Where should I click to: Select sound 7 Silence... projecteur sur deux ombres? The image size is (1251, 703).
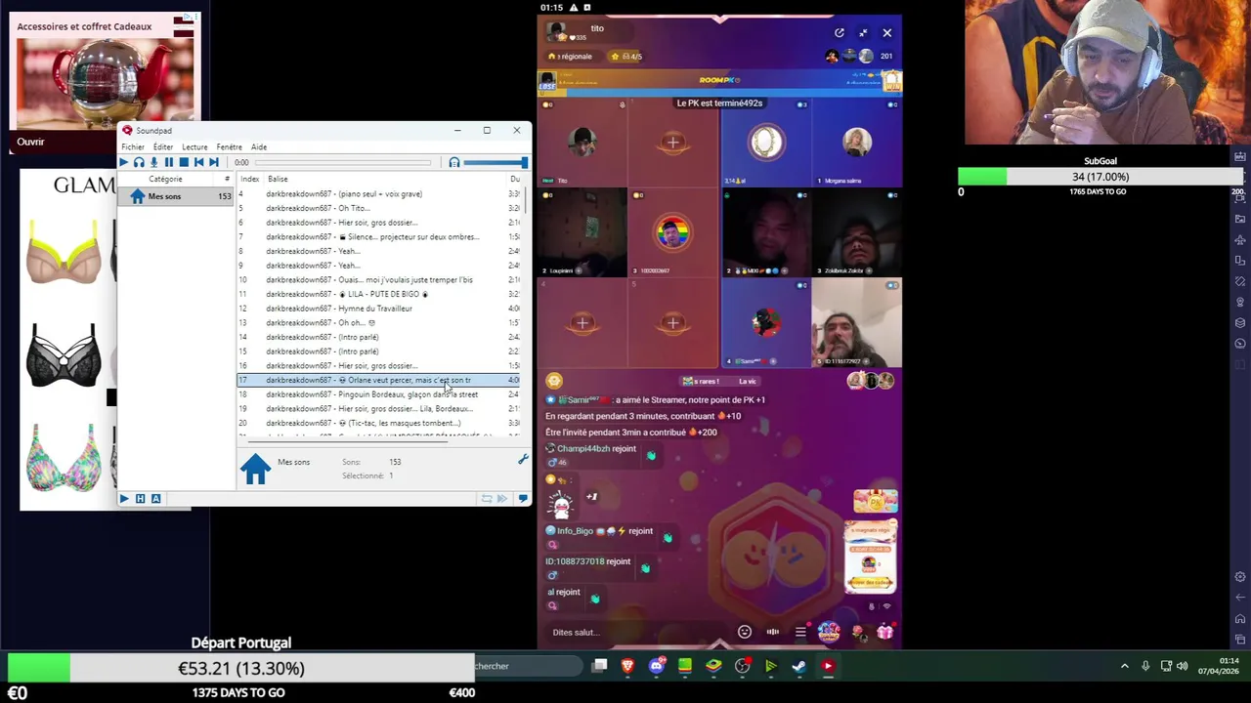pos(379,236)
